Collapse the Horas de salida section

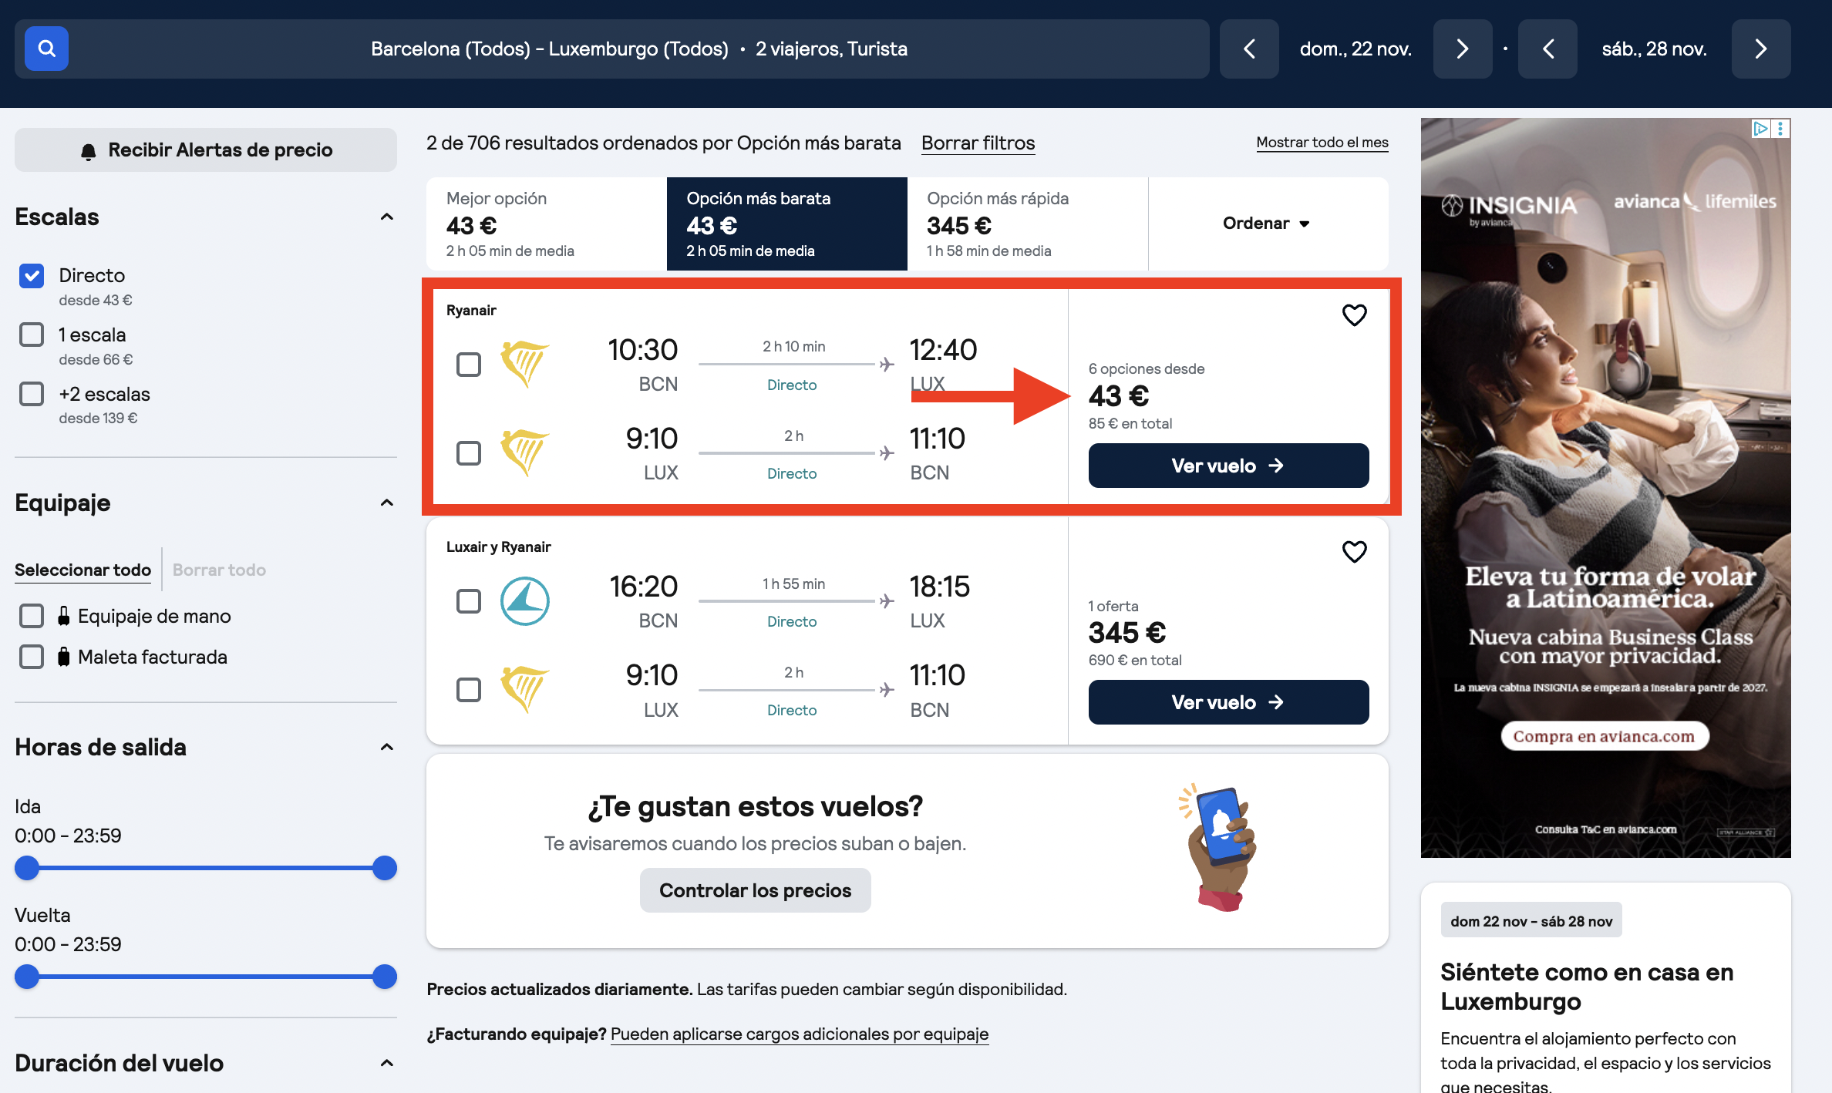click(387, 747)
